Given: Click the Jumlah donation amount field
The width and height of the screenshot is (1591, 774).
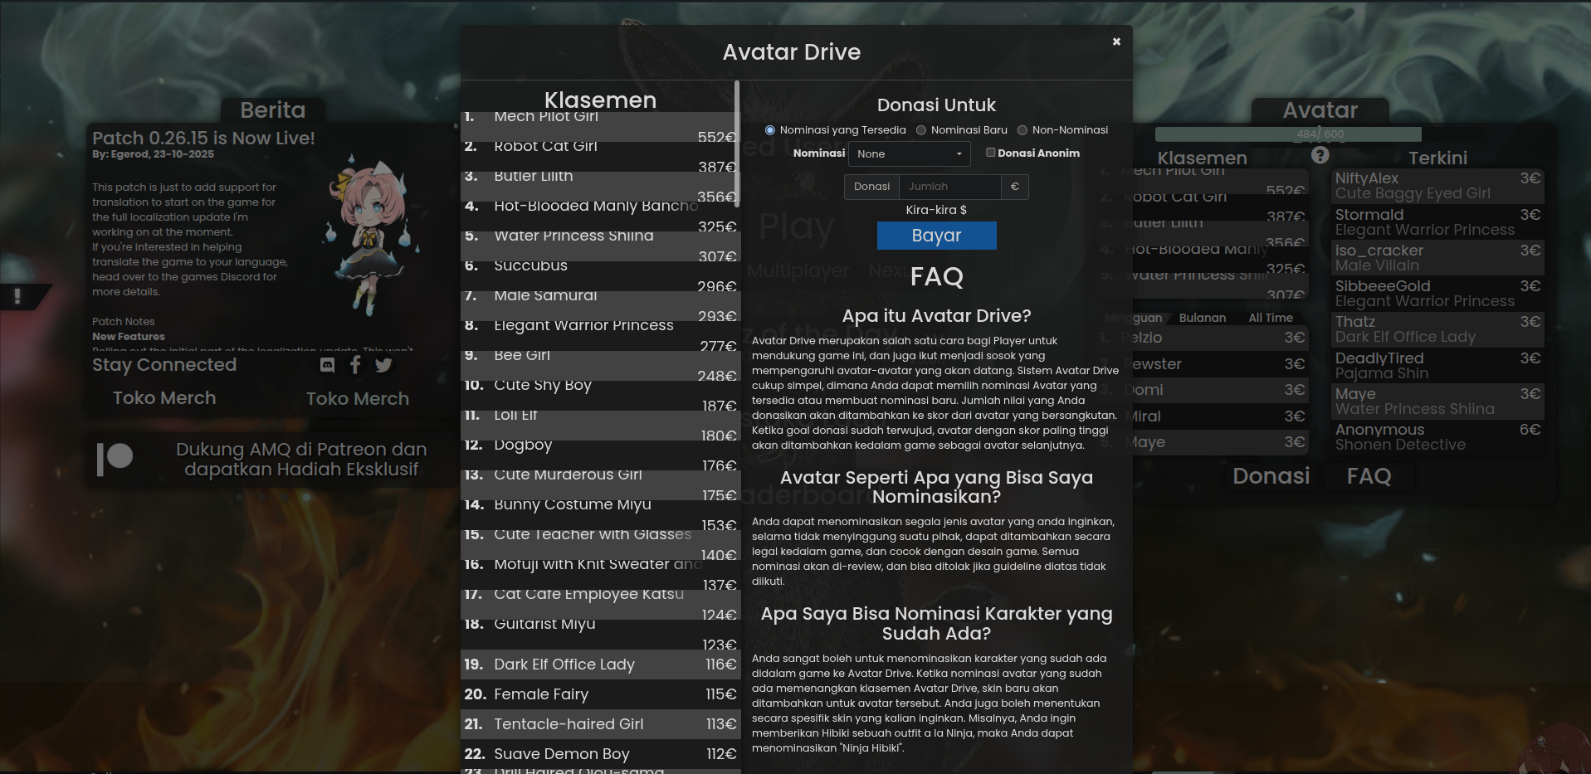Looking at the screenshot, I should tap(949, 187).
